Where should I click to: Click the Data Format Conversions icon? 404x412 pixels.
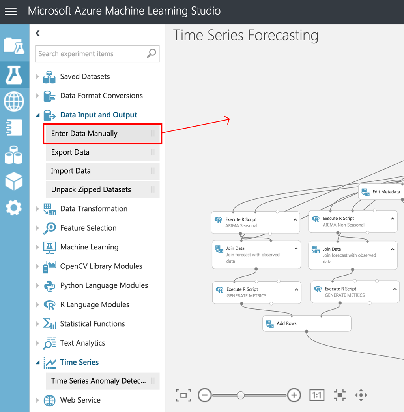point(49,96)
